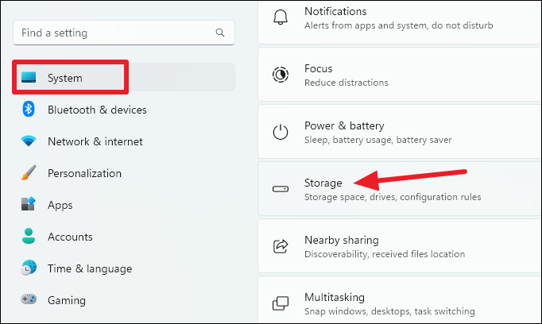Click the Nearby sharing icon
The width and height of the screenshot is (542, 324).
pyautogui.click(x=281, y=246)
